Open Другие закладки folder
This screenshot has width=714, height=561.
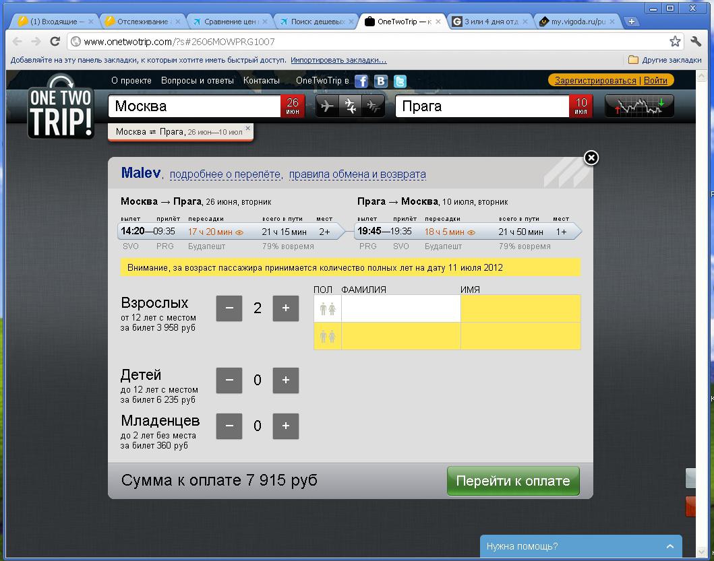tap(665, 60)
